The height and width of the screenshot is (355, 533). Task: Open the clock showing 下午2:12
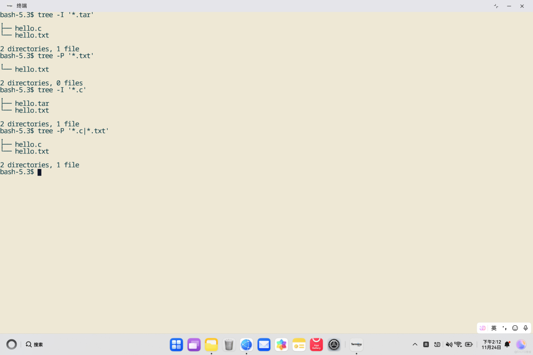click(492, 345)
